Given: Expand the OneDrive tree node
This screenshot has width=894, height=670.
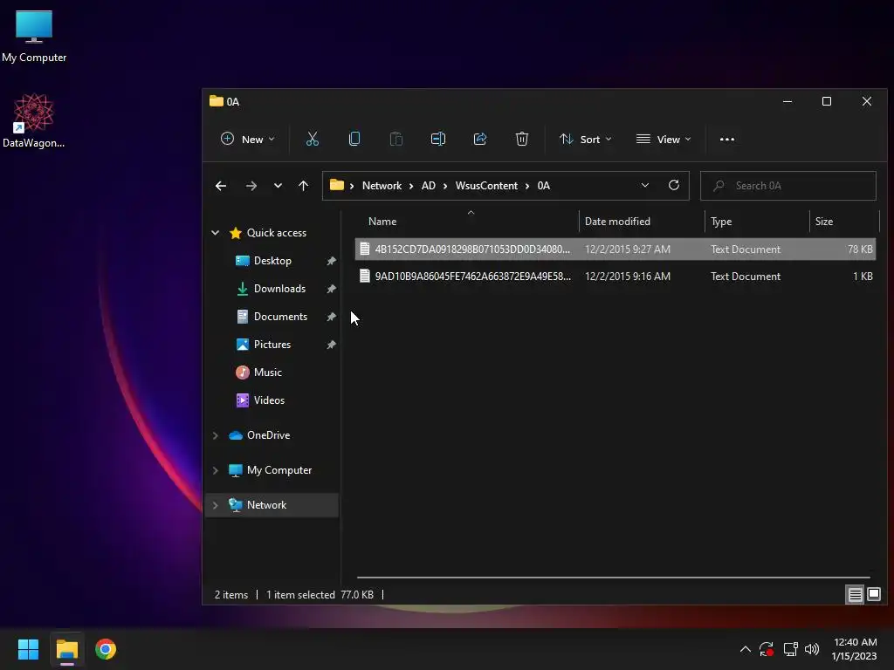Looking at the screenshot, I should [216, 435].
